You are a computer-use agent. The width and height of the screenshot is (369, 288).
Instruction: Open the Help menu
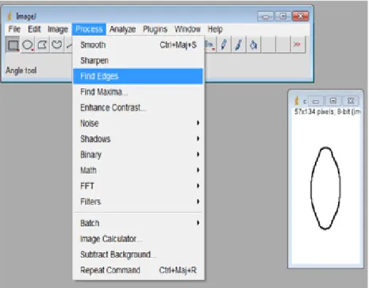pos(215,29)
